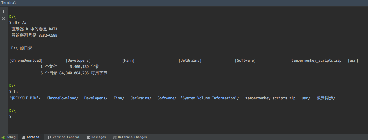368x140 pixels.
Task: Click [Software] in the dir /w listing
Action: pos(245,61)
